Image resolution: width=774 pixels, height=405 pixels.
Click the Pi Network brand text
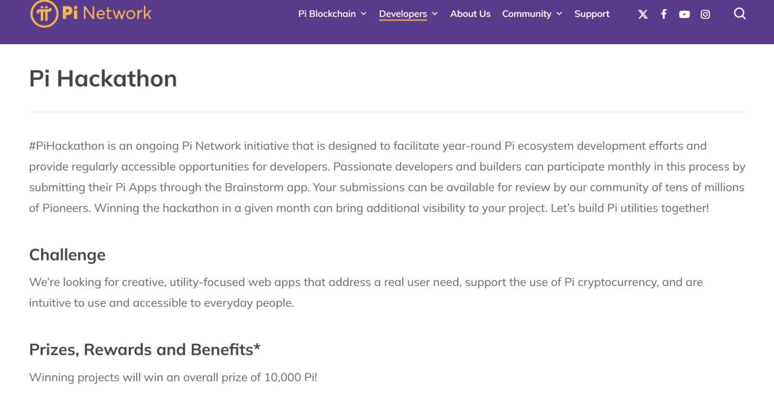107,12
